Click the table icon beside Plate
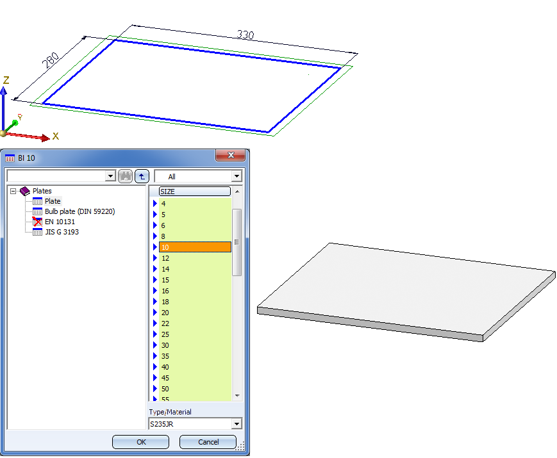The width and height of the screenshot is (557, 458). (37, 201)
